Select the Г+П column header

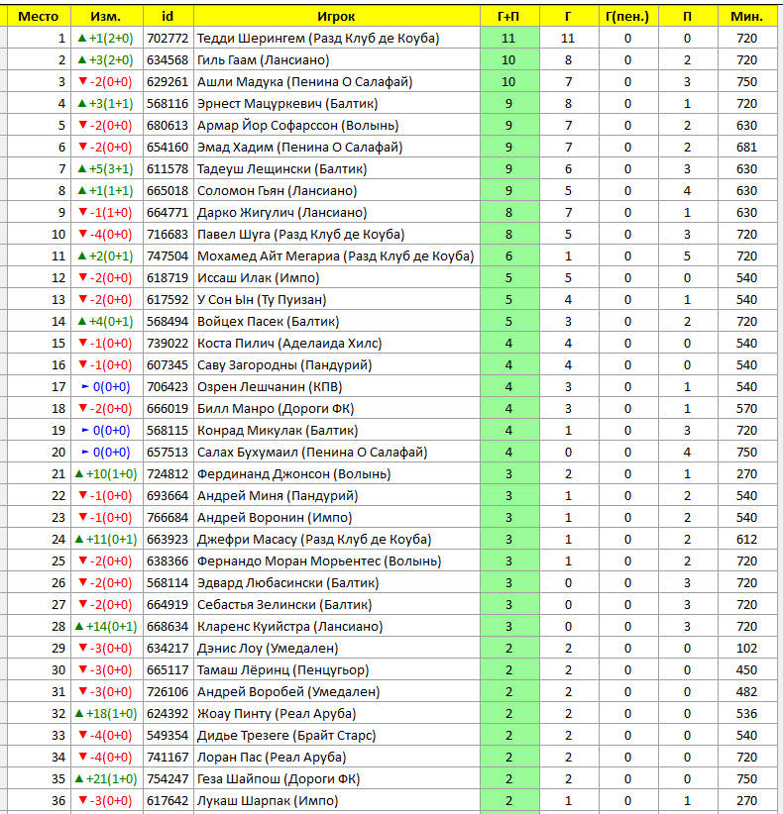[509, 16]
